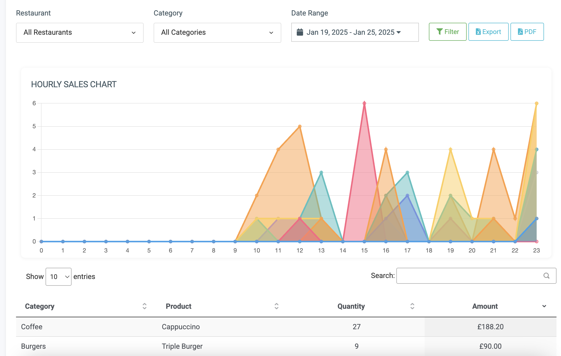Click into the table Search field

476,276
